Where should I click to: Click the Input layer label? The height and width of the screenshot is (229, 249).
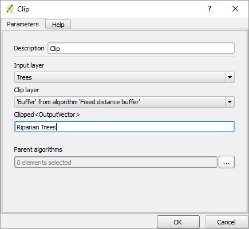(x=29, y=65)
